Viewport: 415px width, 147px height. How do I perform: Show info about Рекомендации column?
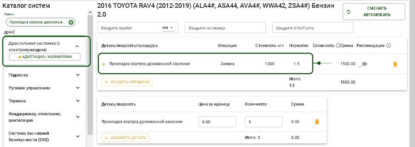(x=389, y=46)
